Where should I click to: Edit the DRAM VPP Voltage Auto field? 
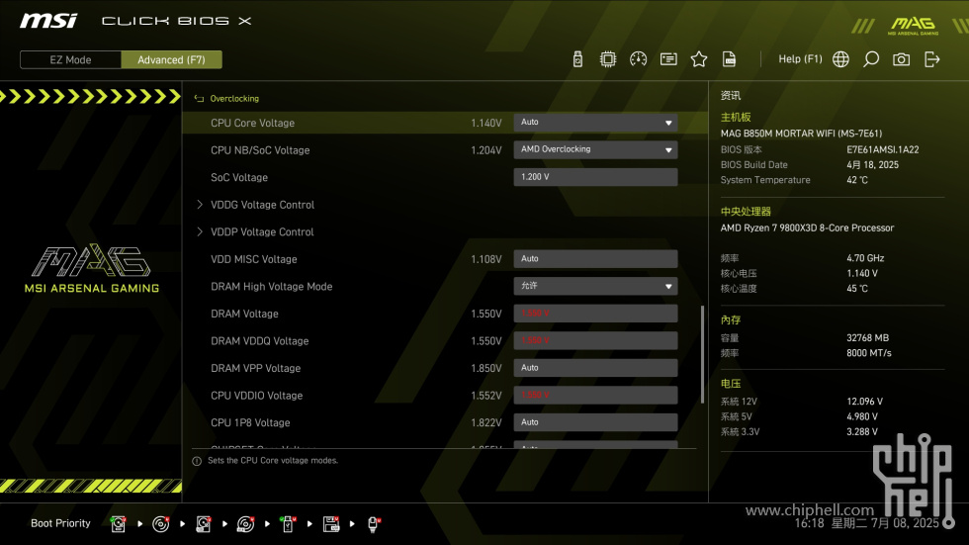595,368
